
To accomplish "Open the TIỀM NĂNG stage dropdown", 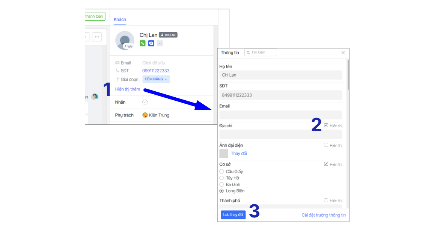I will [x=156, y=79].
